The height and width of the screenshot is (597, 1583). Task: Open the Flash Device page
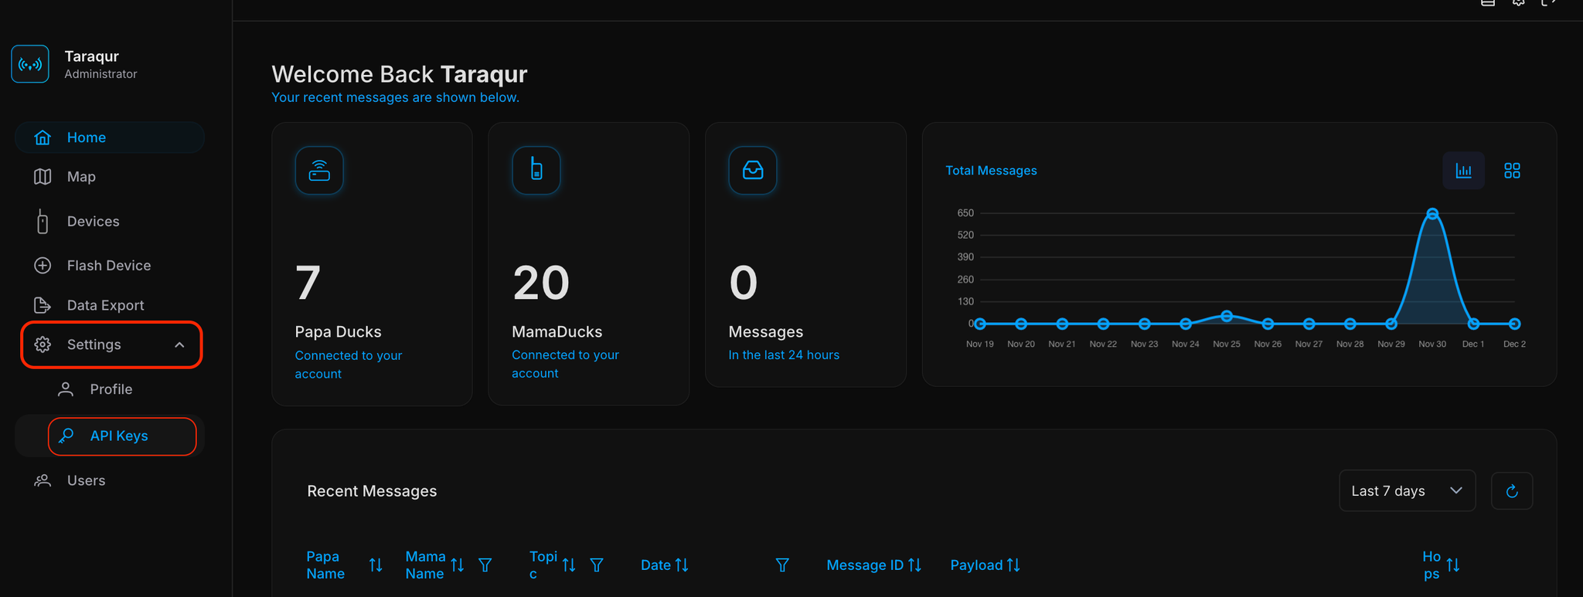click(110, 266)
